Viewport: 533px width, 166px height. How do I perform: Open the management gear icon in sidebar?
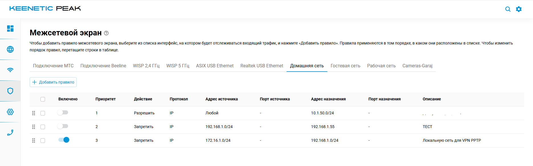[x=10, y=112]
